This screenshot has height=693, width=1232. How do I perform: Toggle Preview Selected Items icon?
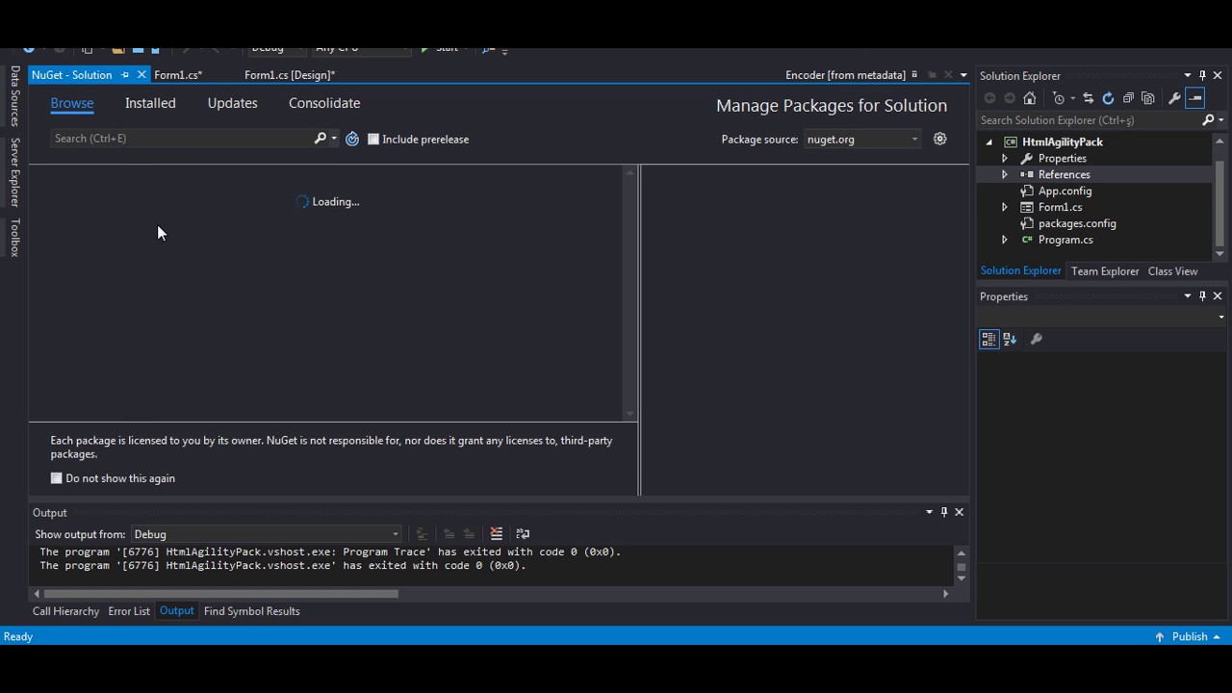[1194, 98]
